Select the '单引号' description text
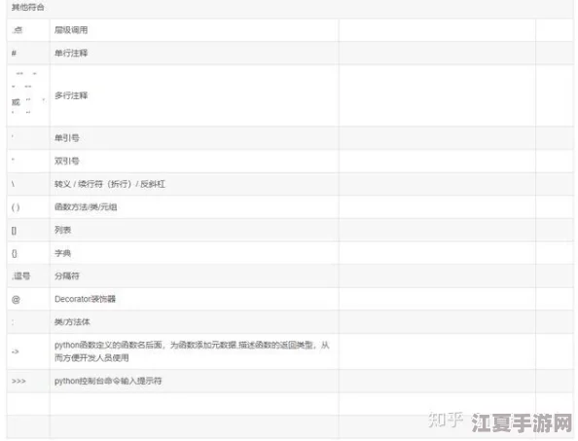The width and height of the screenshot is (578, 441). pos(67,138)
